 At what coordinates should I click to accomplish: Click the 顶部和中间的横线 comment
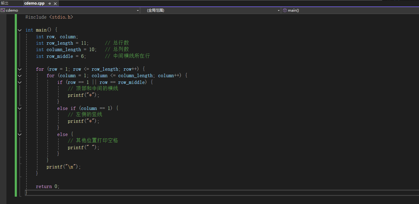(x=93, y=89)
